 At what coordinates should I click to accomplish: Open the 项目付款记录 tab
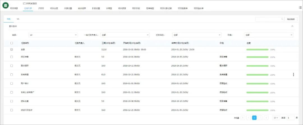pos(166,8)
